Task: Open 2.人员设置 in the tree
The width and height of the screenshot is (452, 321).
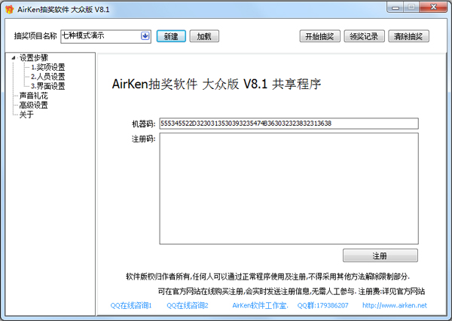Action: pos(48,77)
